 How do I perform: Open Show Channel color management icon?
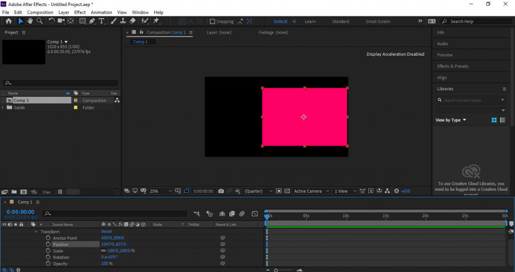coord(237,191)
